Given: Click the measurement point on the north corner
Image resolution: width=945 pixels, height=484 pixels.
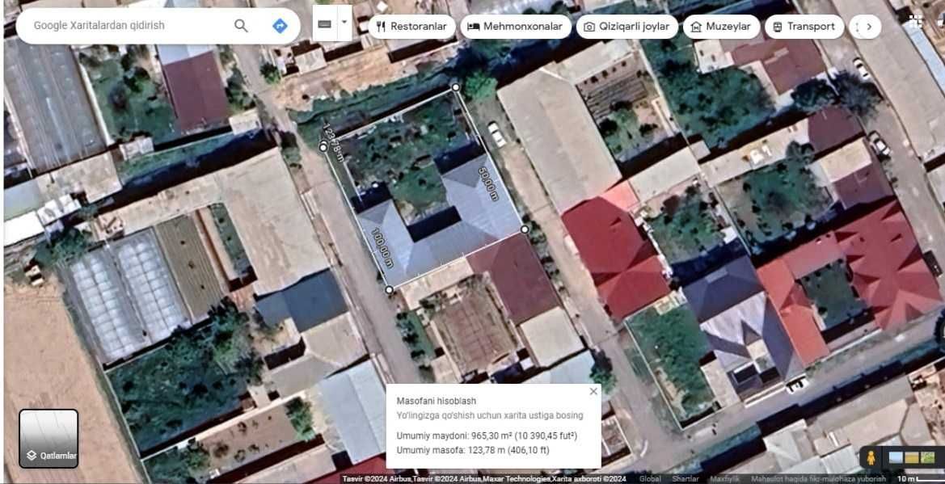Looking at the screenshot, I should (456, 87).
